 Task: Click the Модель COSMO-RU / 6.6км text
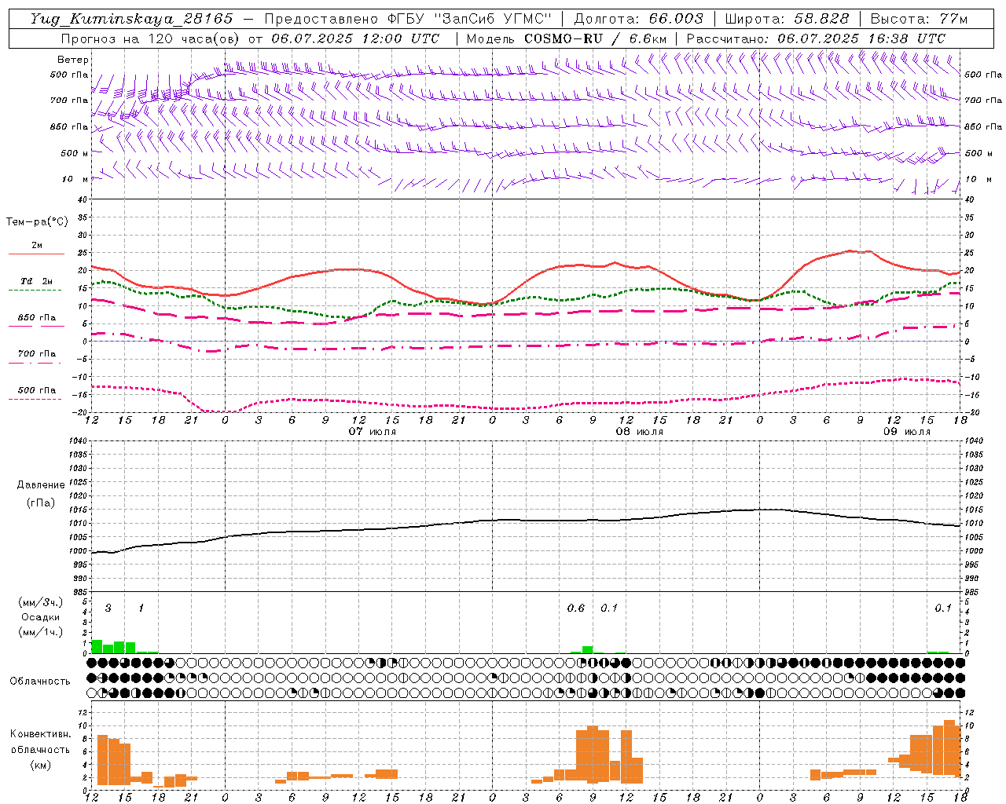pyautogui.click(x=567, y=38)
